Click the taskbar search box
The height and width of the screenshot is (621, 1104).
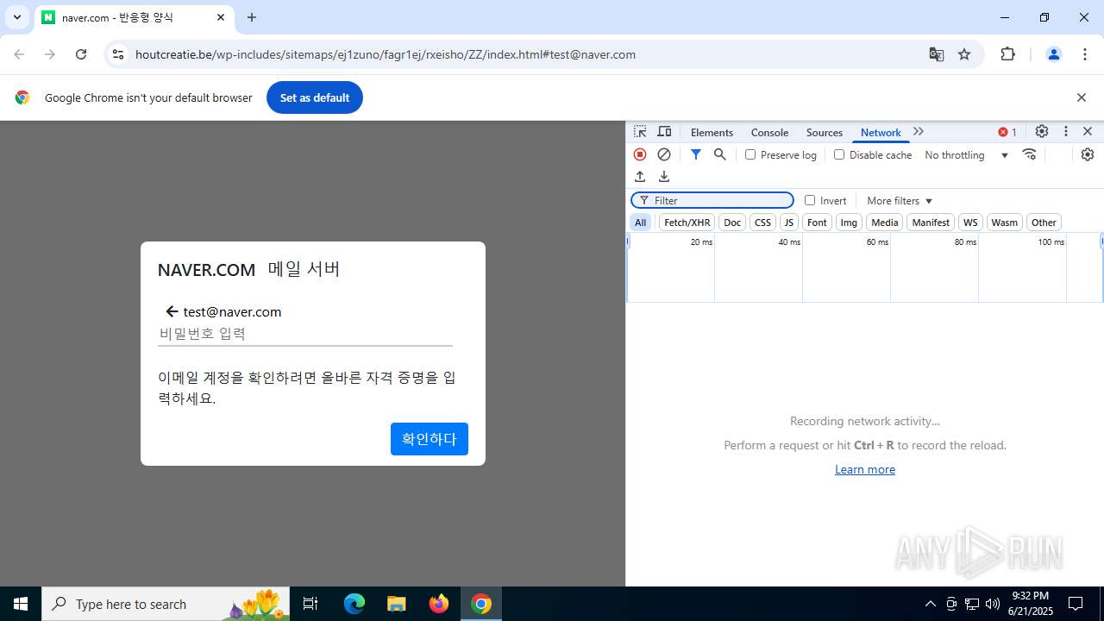point(166,604)
